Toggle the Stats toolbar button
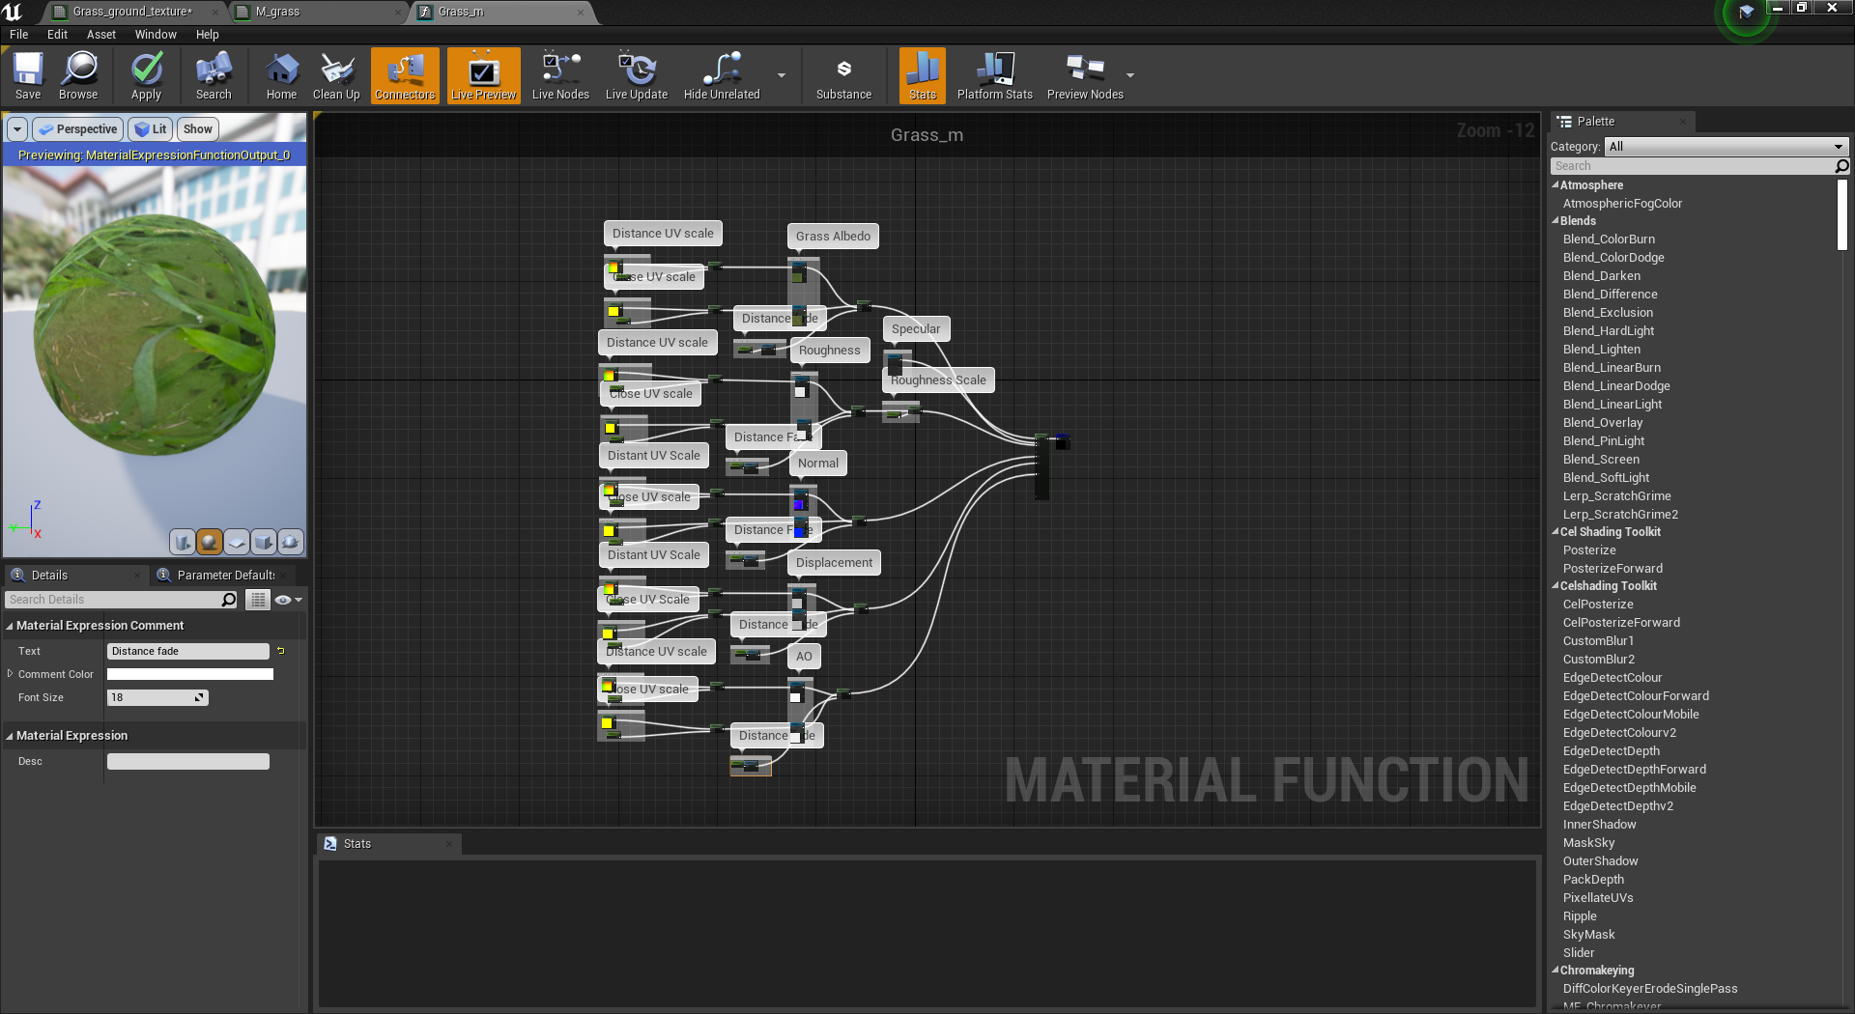 pyautogui.click(x=923, y=75)
